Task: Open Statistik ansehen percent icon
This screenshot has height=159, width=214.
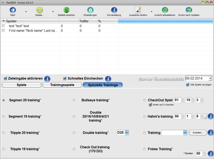Action: tap(66, 10)
